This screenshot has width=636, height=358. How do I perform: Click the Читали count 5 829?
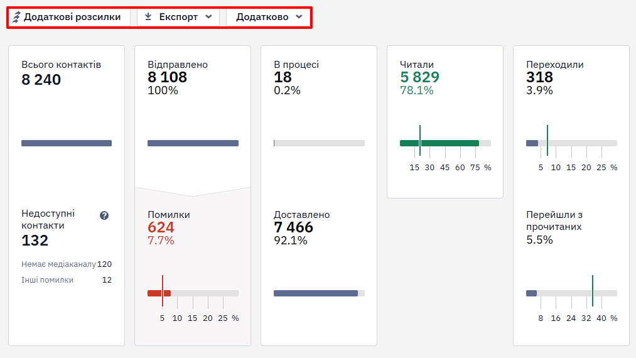click(x=419, y=77)
